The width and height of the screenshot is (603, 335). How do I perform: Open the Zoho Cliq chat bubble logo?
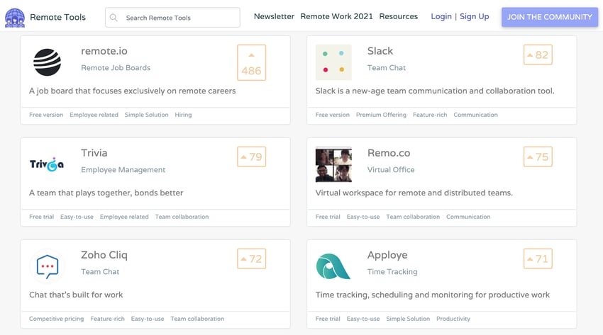click(x=47, y=266)
